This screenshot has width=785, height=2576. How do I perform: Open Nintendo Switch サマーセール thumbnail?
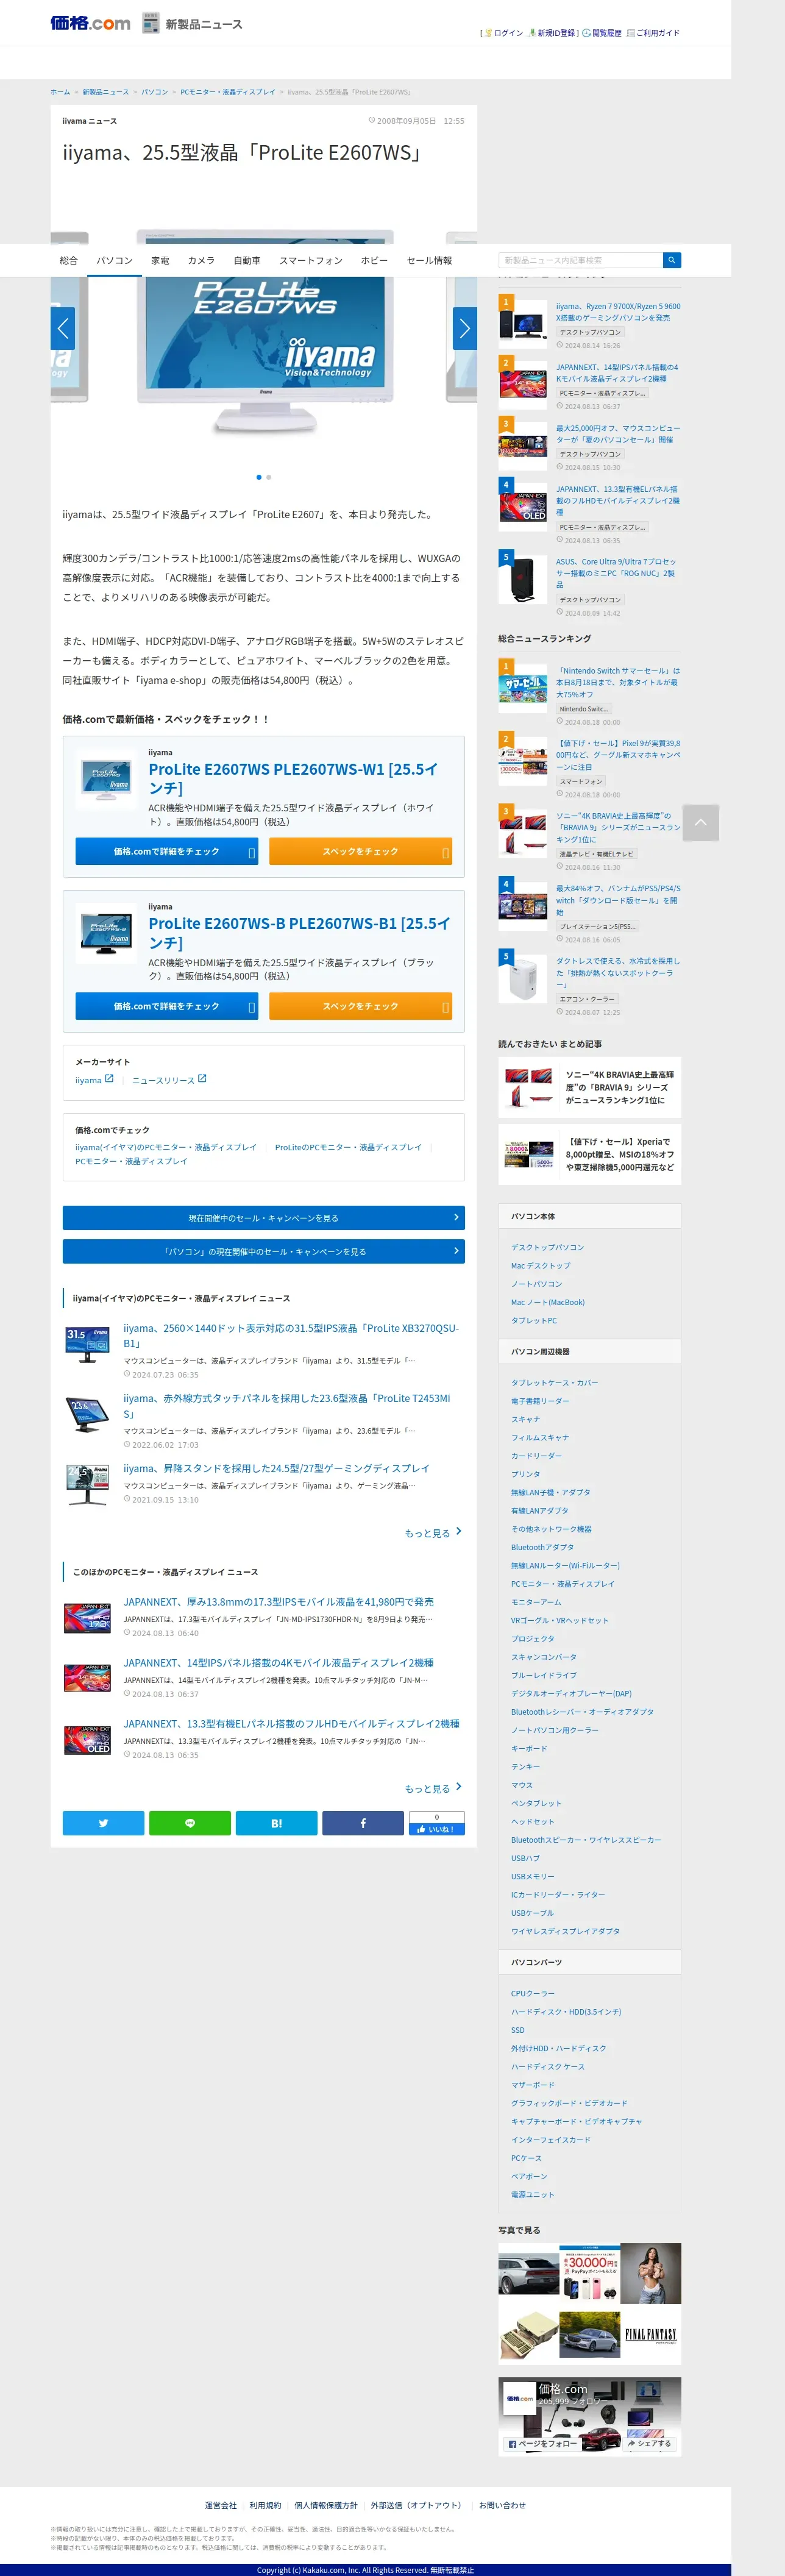tap(523, 688)
